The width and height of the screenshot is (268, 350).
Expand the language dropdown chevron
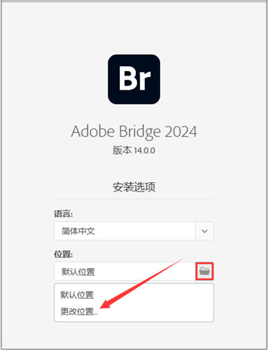204,231
